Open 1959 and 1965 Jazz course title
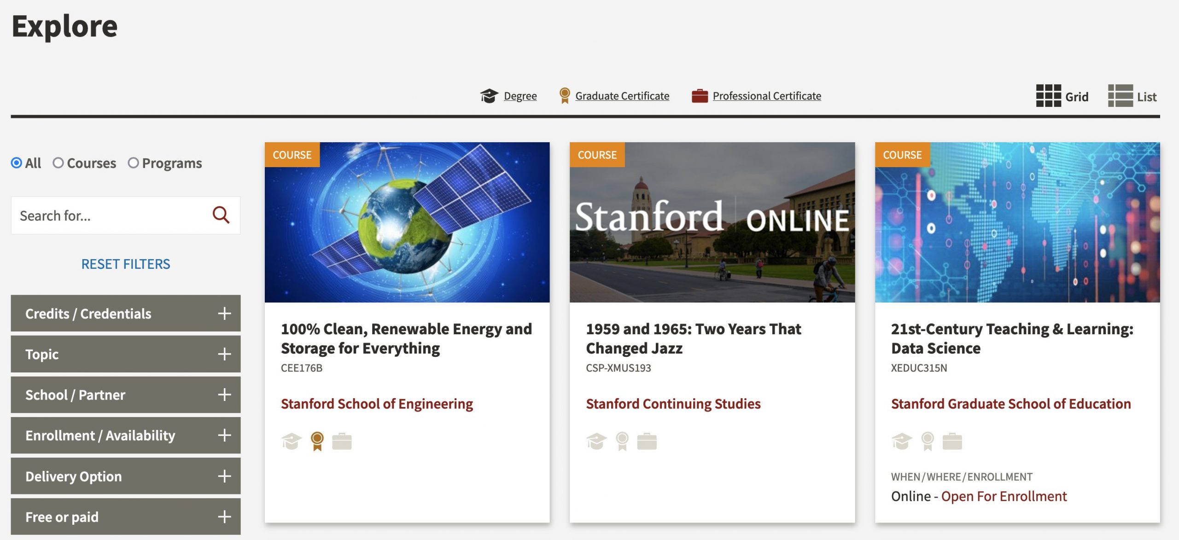Viewport: 1179px width, 540px height. click(693, 338)
